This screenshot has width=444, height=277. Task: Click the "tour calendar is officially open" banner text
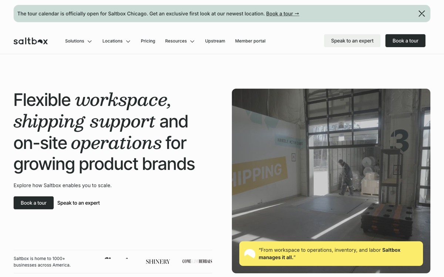point(141,14)
